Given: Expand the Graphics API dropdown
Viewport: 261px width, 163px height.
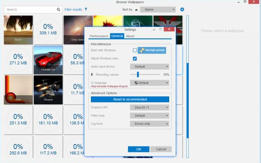Looking at the screenshot, I should (149, 107).
